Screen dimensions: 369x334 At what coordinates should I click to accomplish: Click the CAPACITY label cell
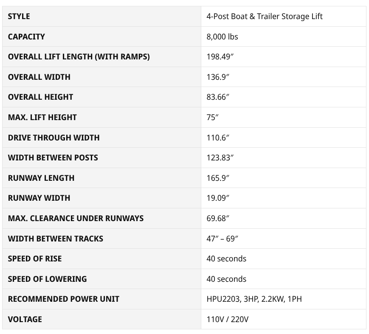tap(26, 36)
